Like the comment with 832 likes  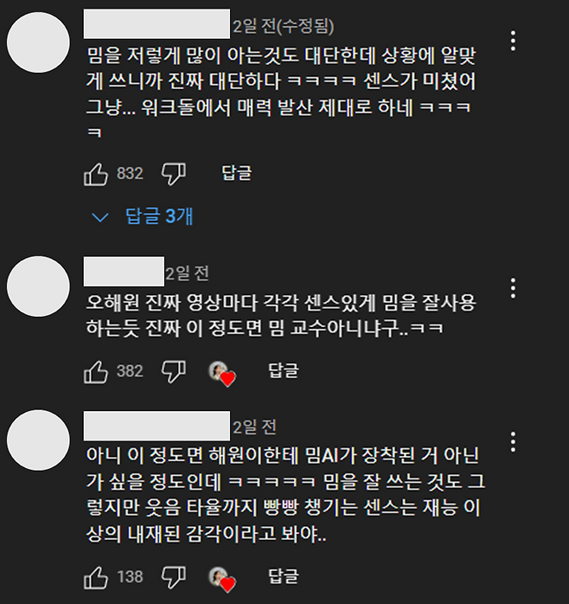(95, 175)
